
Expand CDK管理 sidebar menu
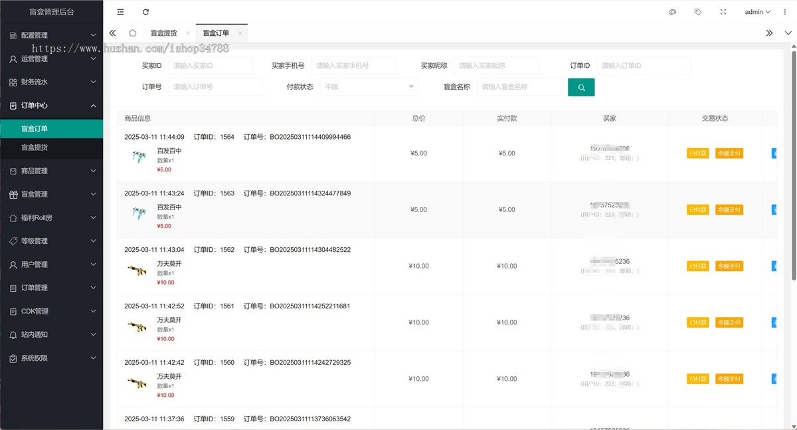tap(52, 311)
